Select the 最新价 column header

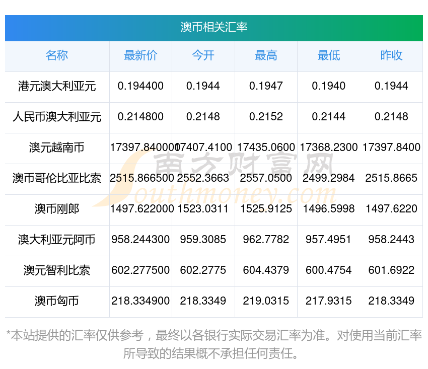coord(140,56)
